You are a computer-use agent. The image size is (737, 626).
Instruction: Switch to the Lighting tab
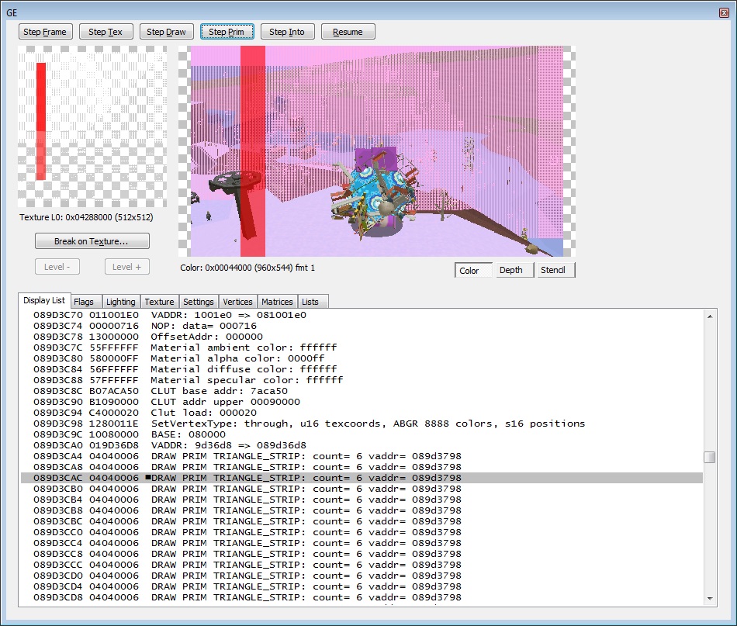click(x=120, y=302)
